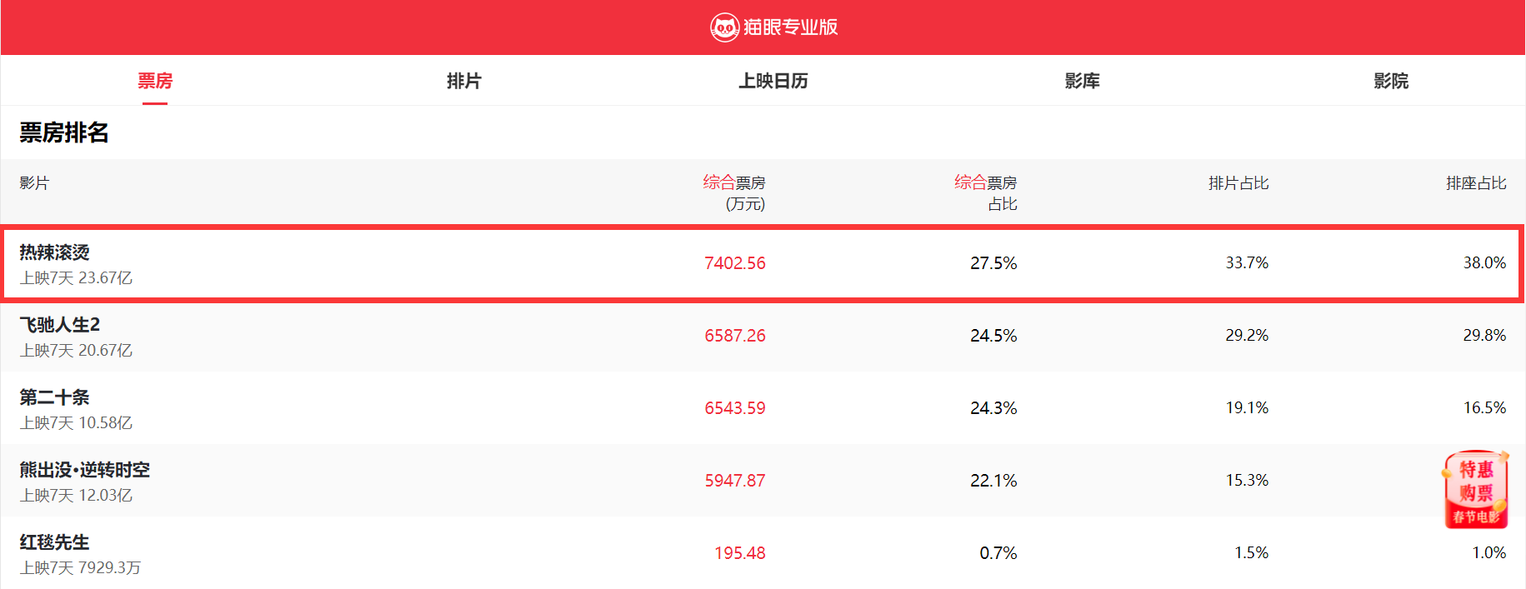Open the 影院 tab
The image size is (1526, 589).
1391,81
